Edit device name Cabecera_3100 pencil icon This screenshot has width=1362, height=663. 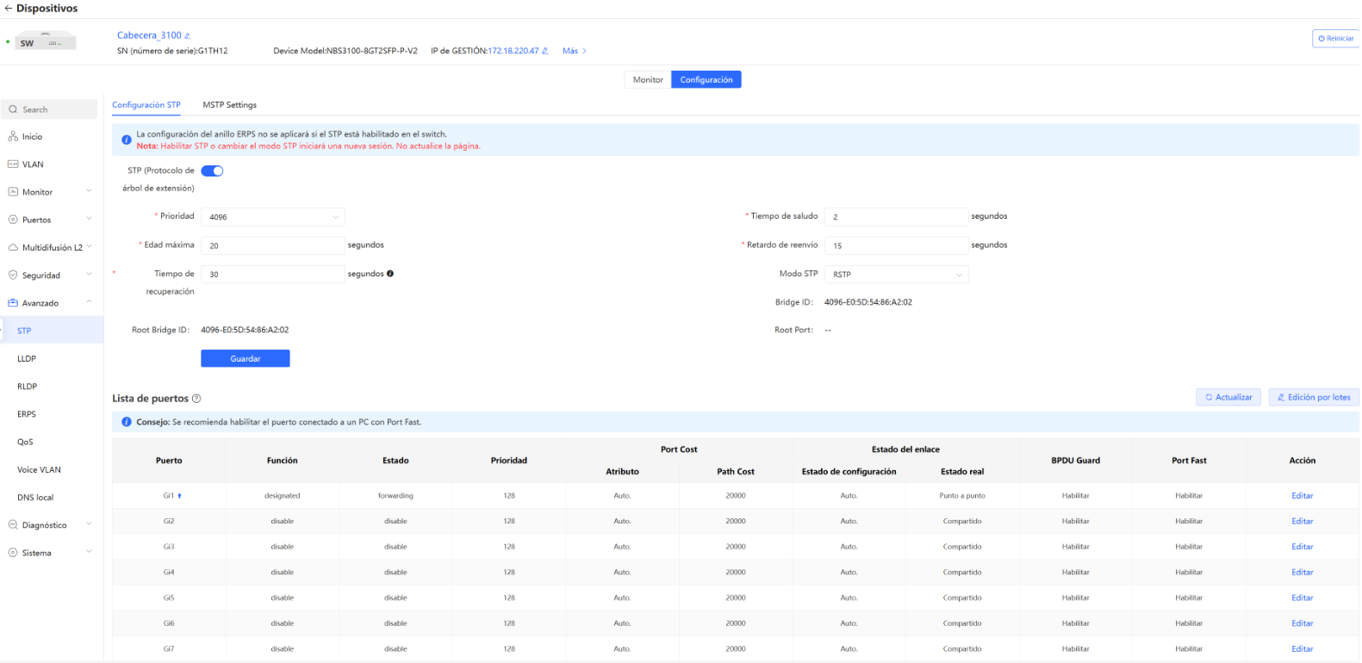click(x=187, y=36)
